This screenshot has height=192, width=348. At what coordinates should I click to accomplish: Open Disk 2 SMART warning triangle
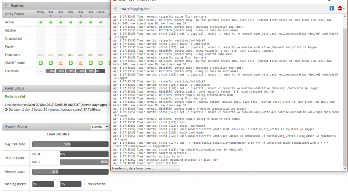(x=61, y=63)
